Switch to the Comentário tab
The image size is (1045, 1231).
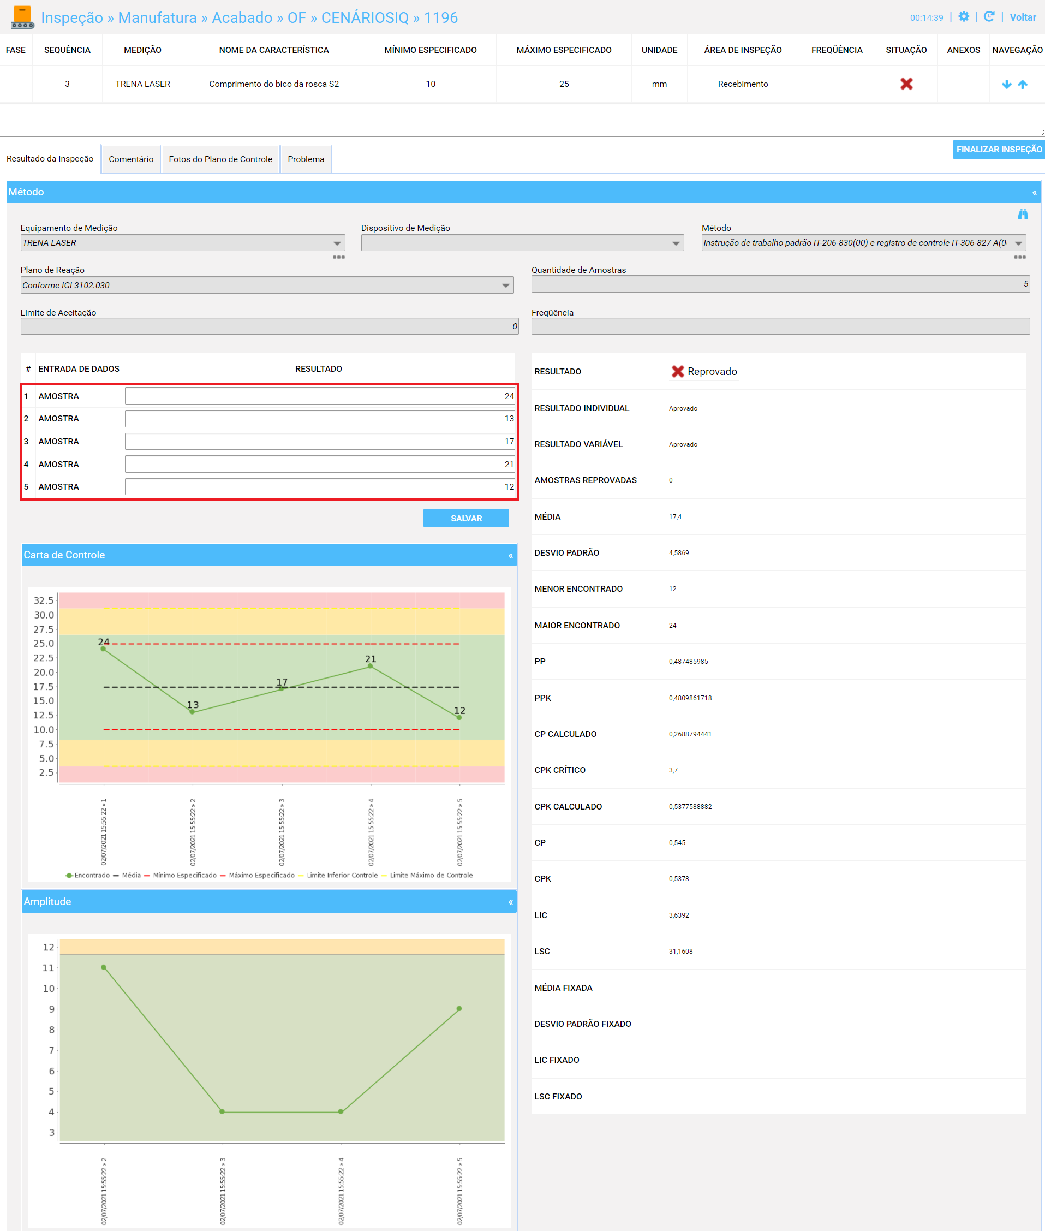click(x=131, y=159)
